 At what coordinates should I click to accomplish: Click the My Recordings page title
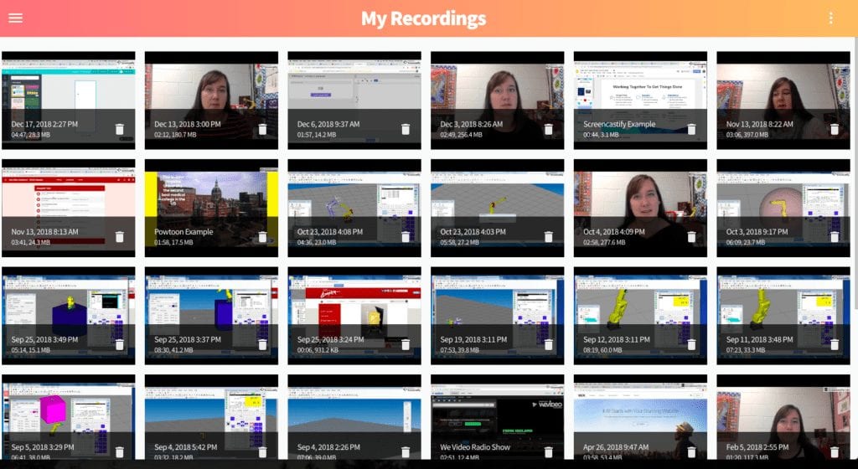click(423, 18)
